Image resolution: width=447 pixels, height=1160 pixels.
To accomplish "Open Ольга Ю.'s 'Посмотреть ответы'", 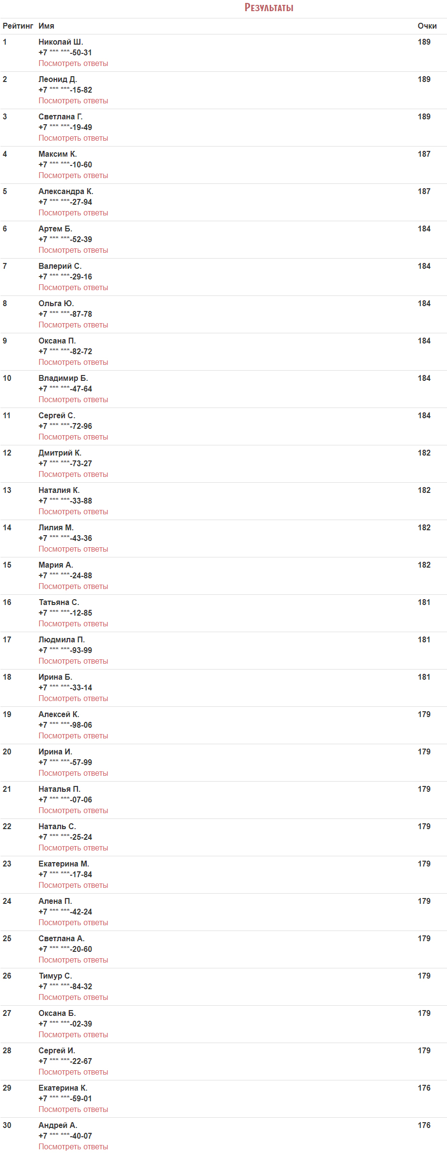I will coord(73,325).
